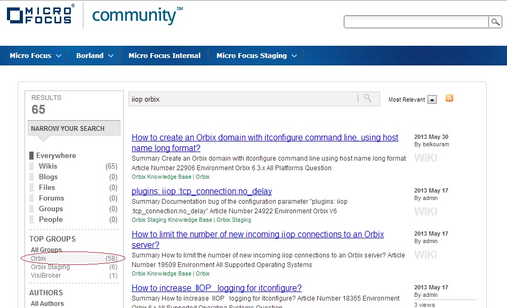Open 'plugins: iiop :tcp_connection:no_delay' result
The image size is (507, 308).
(202, 192)
